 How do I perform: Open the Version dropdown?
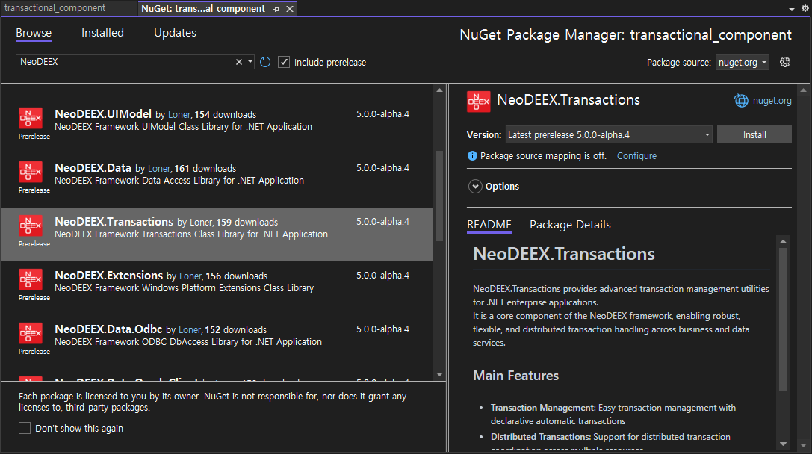pyautogui.click(x=608, y=135)
